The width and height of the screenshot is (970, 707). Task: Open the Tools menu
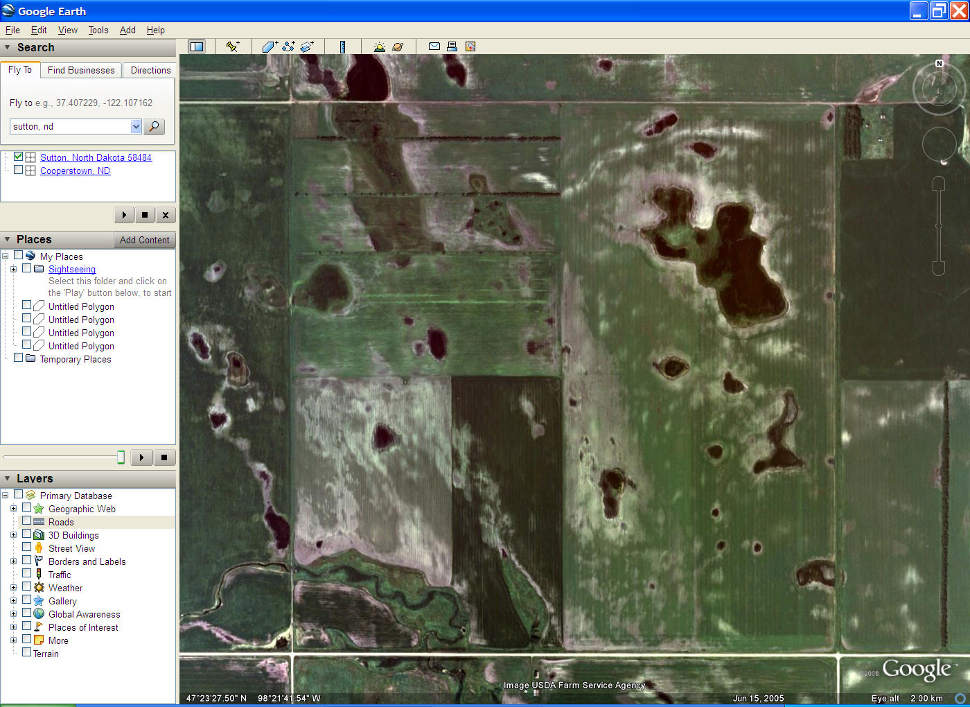coord(98,30)
